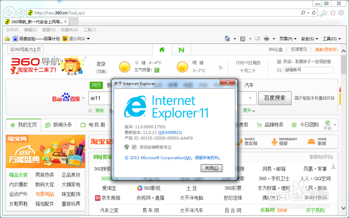Expand the 建议网站 favorites dropdown
This screenshot has width=349, height=218.
click(88, 39)
